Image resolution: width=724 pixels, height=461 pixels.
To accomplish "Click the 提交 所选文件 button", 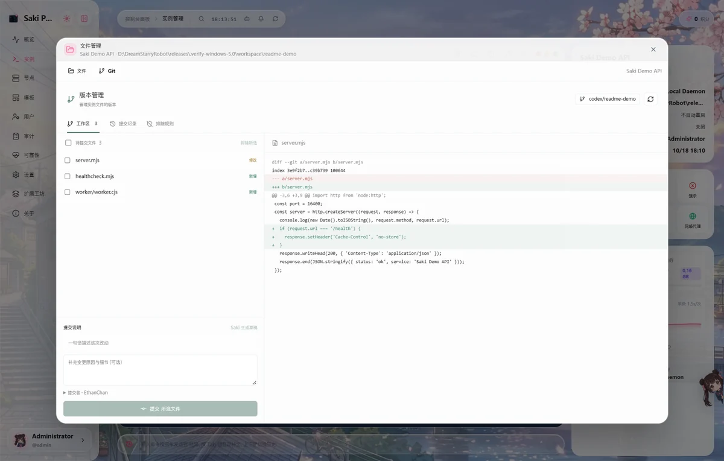I will point(160,409).
